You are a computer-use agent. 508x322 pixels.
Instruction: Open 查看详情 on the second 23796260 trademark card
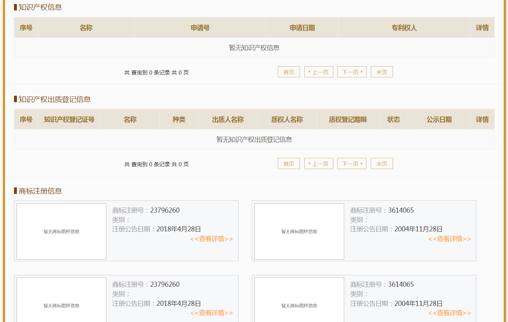coord(212,313)
